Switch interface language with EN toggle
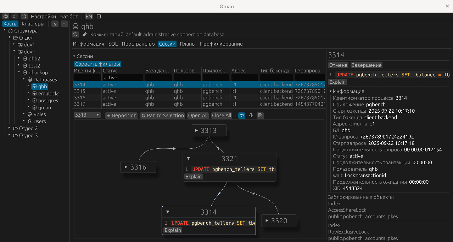The height and width of the screenshot is (242, 453). click(x=89, y=17)
